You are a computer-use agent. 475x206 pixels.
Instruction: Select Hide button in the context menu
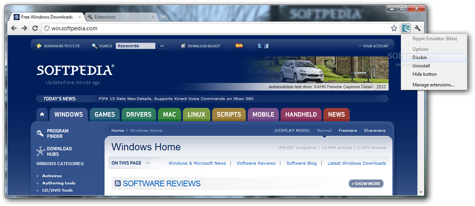click(434, 74)
